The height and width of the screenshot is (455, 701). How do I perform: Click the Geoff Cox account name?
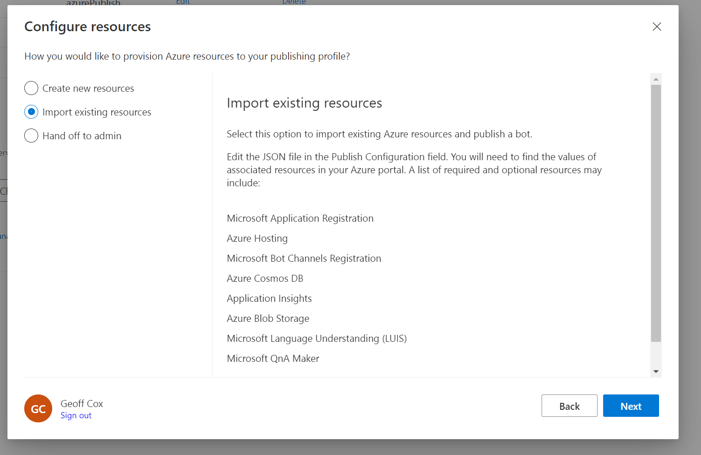pos(82,403)
